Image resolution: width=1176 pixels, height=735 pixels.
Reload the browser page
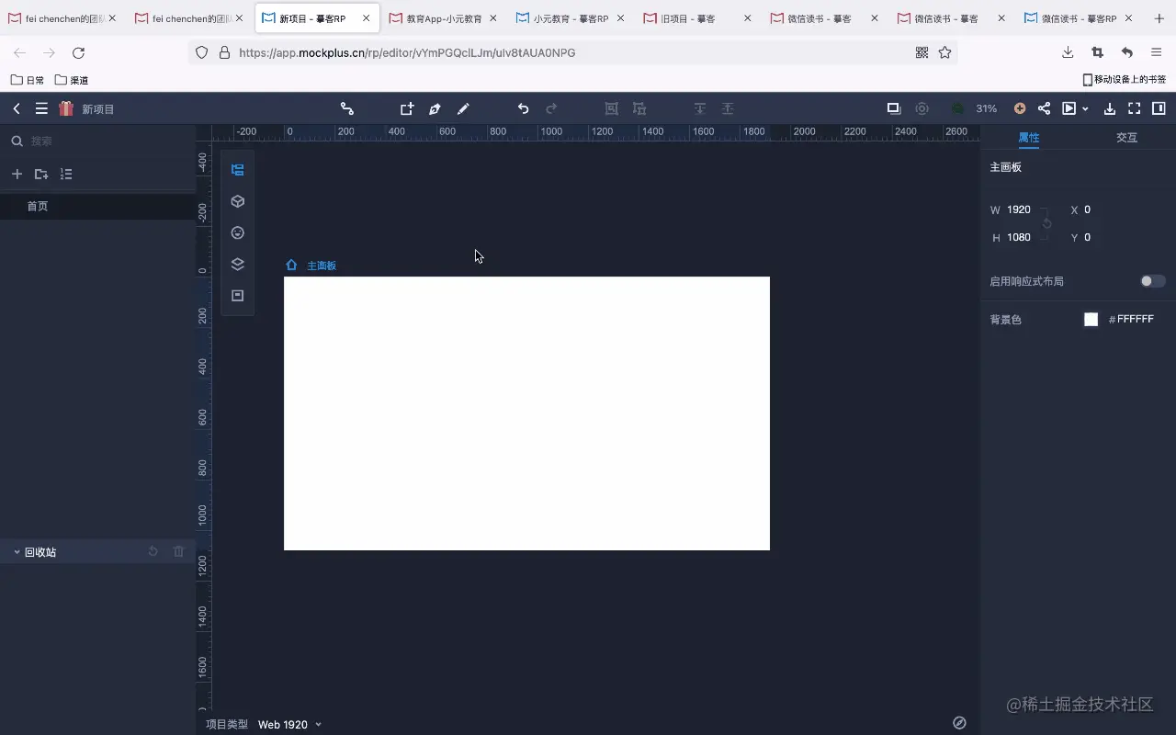[78, 53]
